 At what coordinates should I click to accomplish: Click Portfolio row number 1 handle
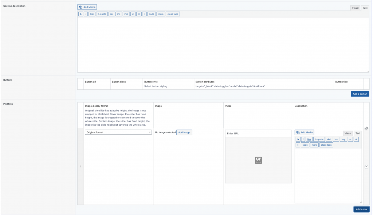coord(81,166)
